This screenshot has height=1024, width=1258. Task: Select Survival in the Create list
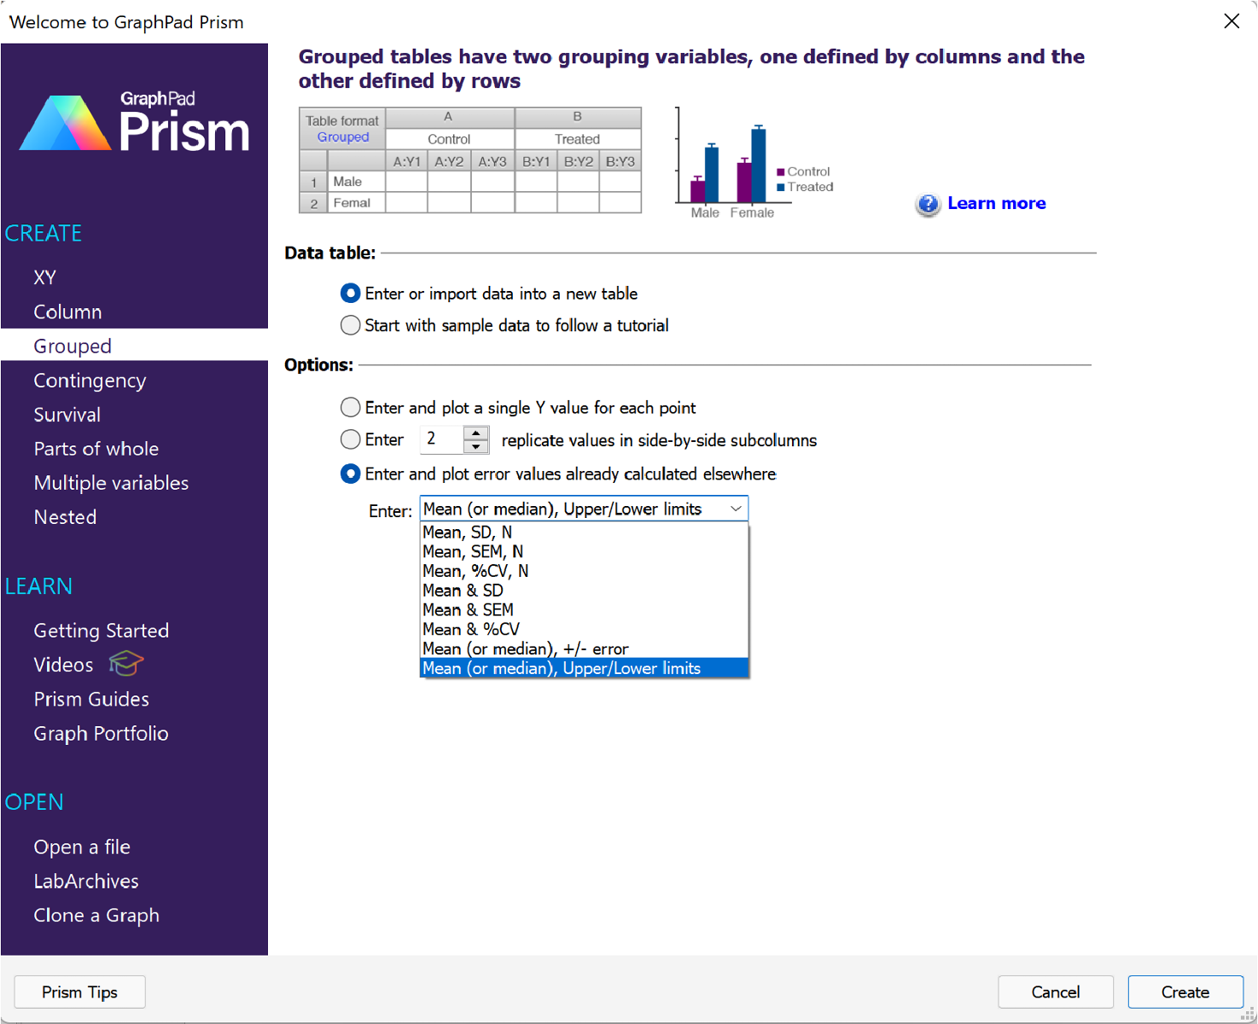pyautogui.click(x=67, y=415)
